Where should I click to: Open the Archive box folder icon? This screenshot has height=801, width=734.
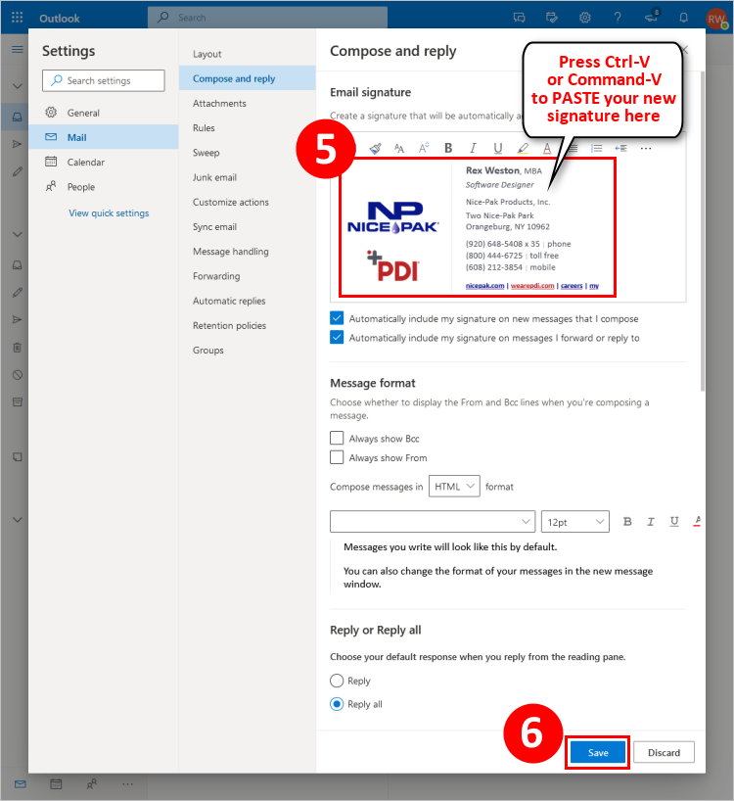[18, 402]
